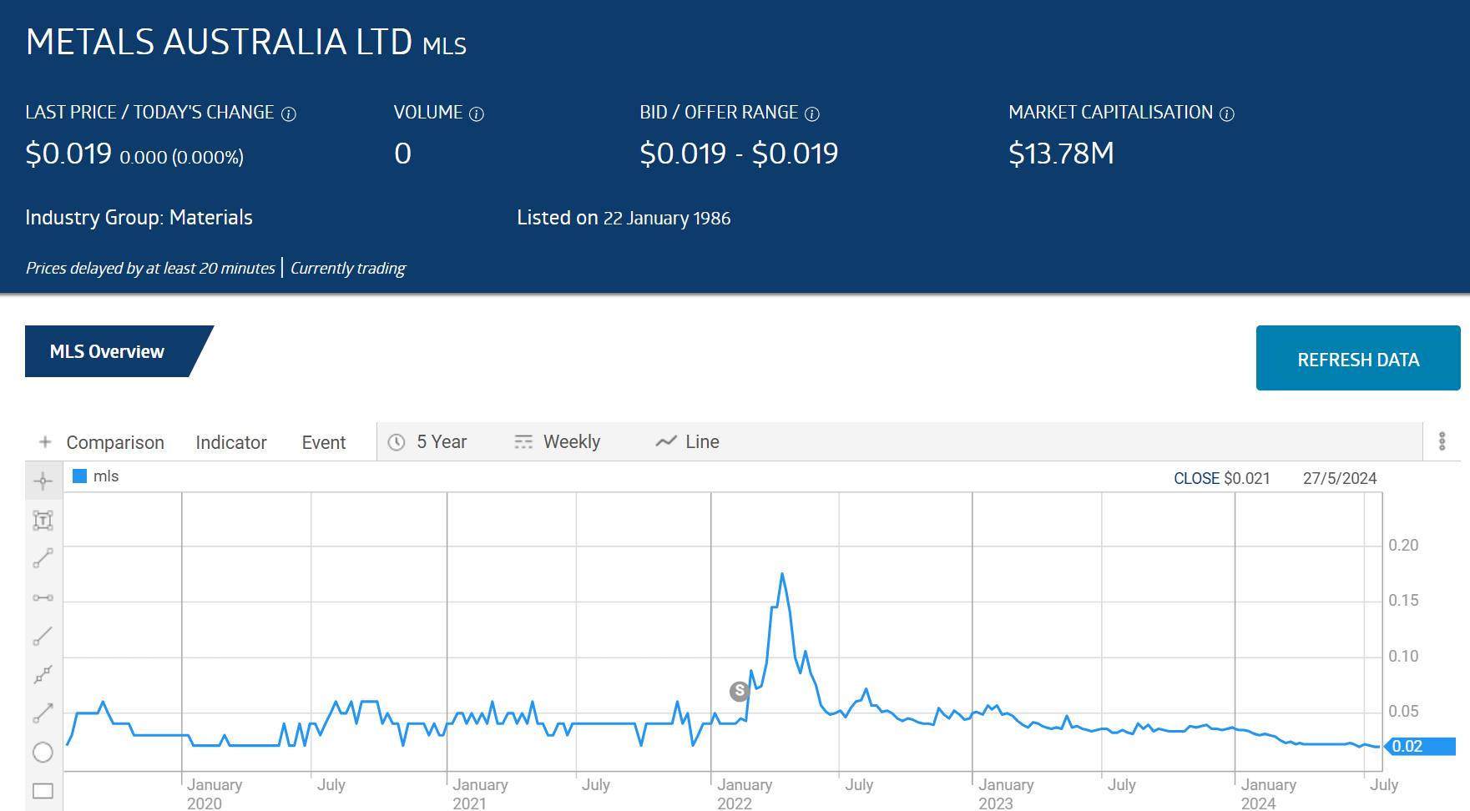Select the ellipse drawing tool
This screenshot has height=811, width=1470.
(x=43, y=752)
